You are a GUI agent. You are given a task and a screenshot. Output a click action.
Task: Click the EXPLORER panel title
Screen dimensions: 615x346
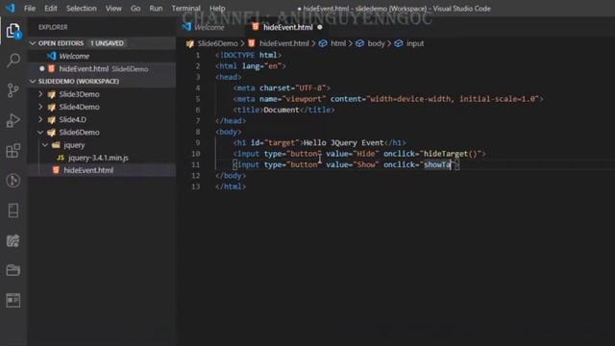pos(53,27)
